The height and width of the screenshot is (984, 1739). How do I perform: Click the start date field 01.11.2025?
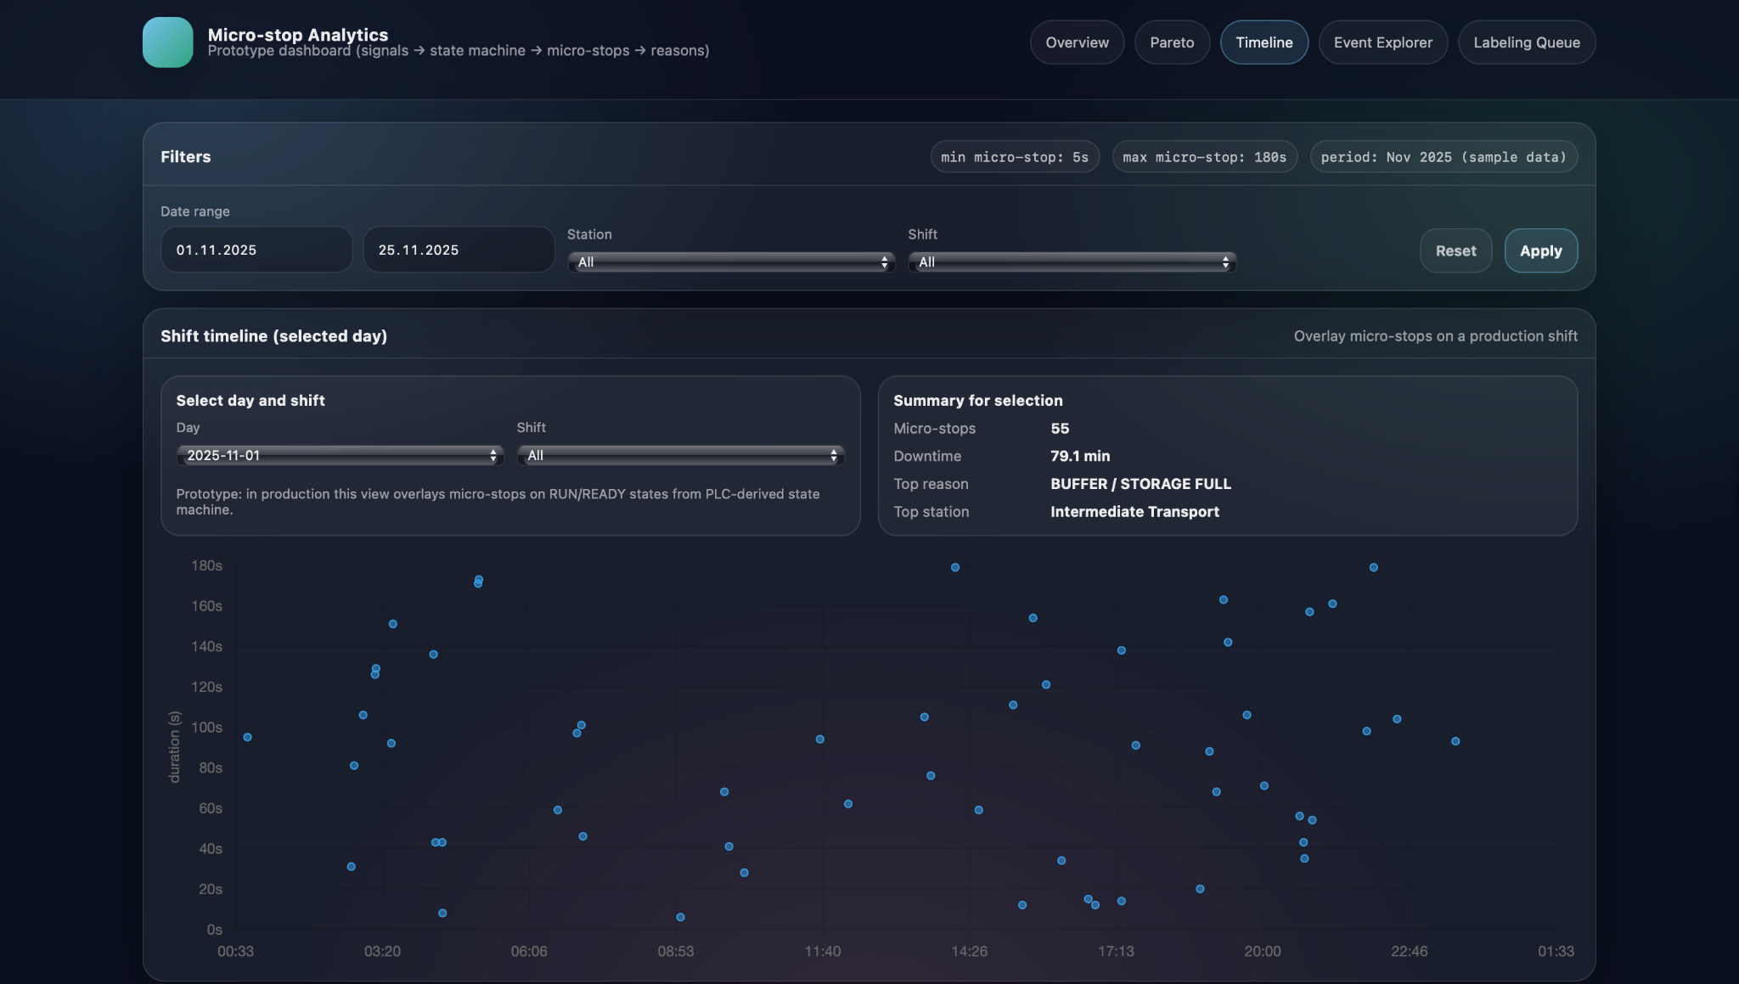coord(256,250)
